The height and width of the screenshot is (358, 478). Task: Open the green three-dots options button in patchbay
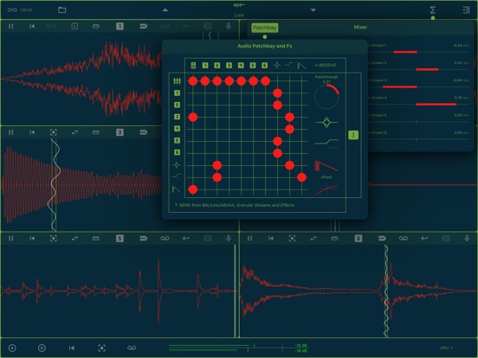tap(353, 135)
